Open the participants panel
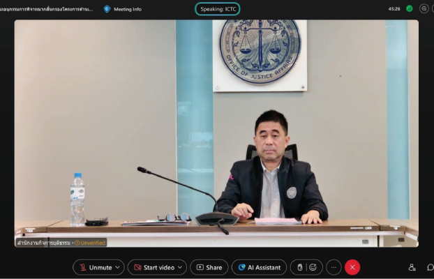434x279 pixels. point(412,267)
